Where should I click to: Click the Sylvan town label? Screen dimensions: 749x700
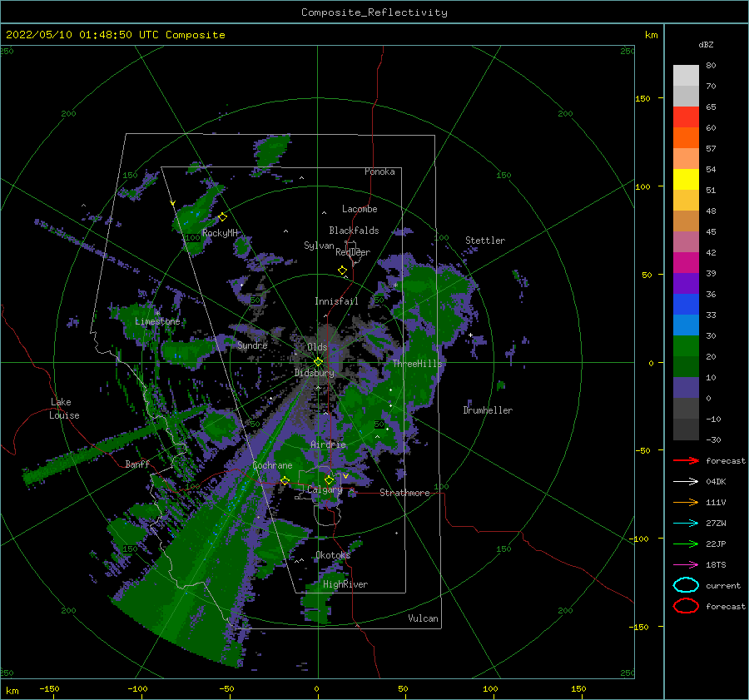(319, 246)
